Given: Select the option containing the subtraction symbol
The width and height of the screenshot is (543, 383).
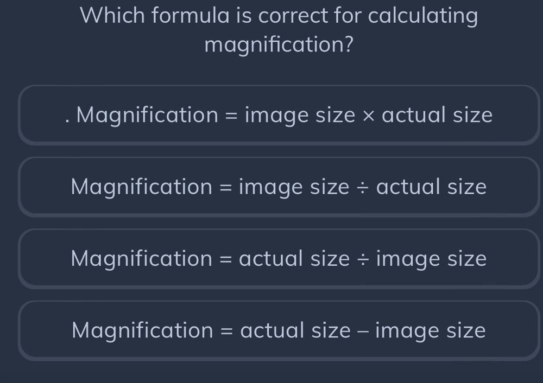Looking at the screenshot, I should click(278, 330).
